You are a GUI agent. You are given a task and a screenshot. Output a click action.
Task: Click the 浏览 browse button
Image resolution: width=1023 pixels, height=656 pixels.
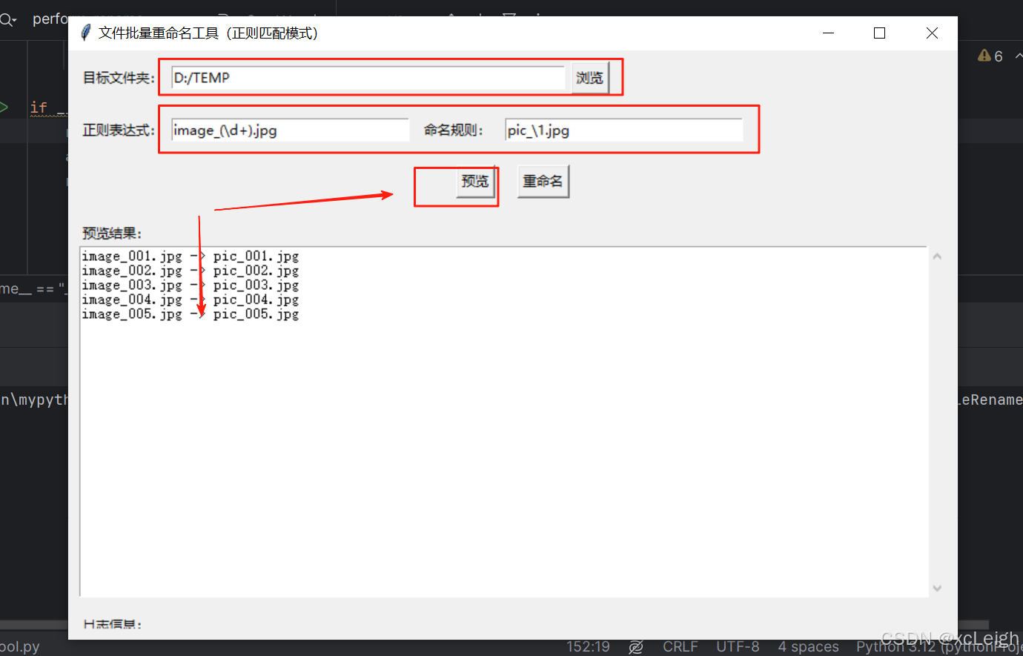pyautogui.click(x=590, y=78)
